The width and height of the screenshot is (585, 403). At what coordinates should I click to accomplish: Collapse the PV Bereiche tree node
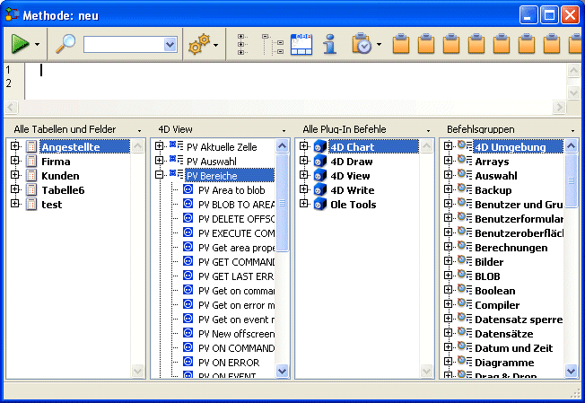[x=160, y=176]
